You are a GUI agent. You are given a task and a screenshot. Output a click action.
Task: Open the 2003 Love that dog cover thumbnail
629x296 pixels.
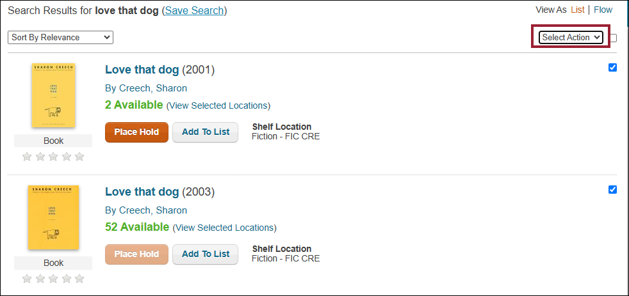click(x=53, y=217)
